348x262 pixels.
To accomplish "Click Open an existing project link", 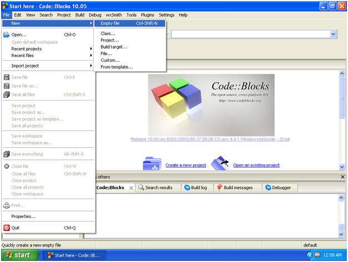I will click(x=256, y=165).
